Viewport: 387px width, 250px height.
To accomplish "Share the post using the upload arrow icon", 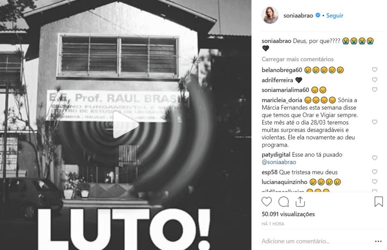I will (x=300, y=202).
